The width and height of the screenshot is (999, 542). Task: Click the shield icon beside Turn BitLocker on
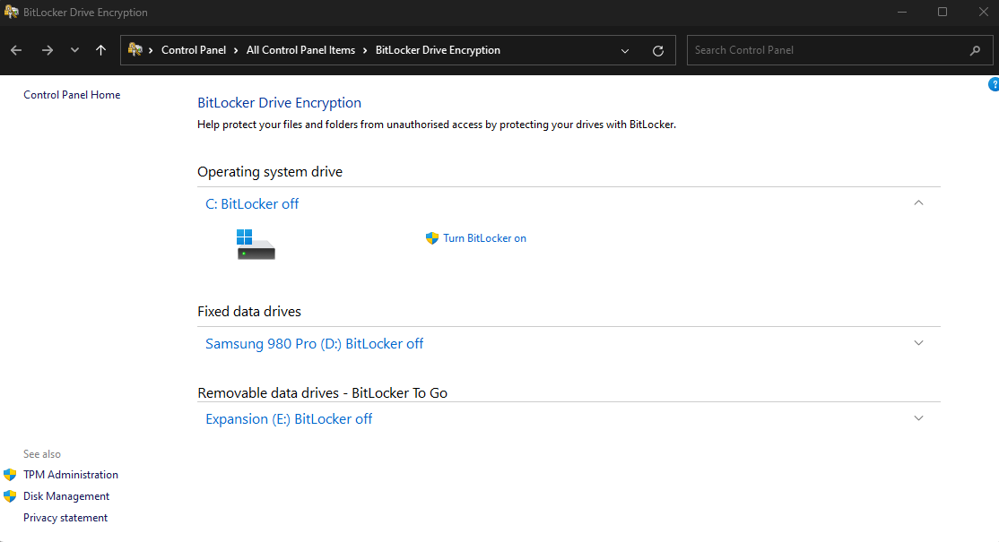432,237
